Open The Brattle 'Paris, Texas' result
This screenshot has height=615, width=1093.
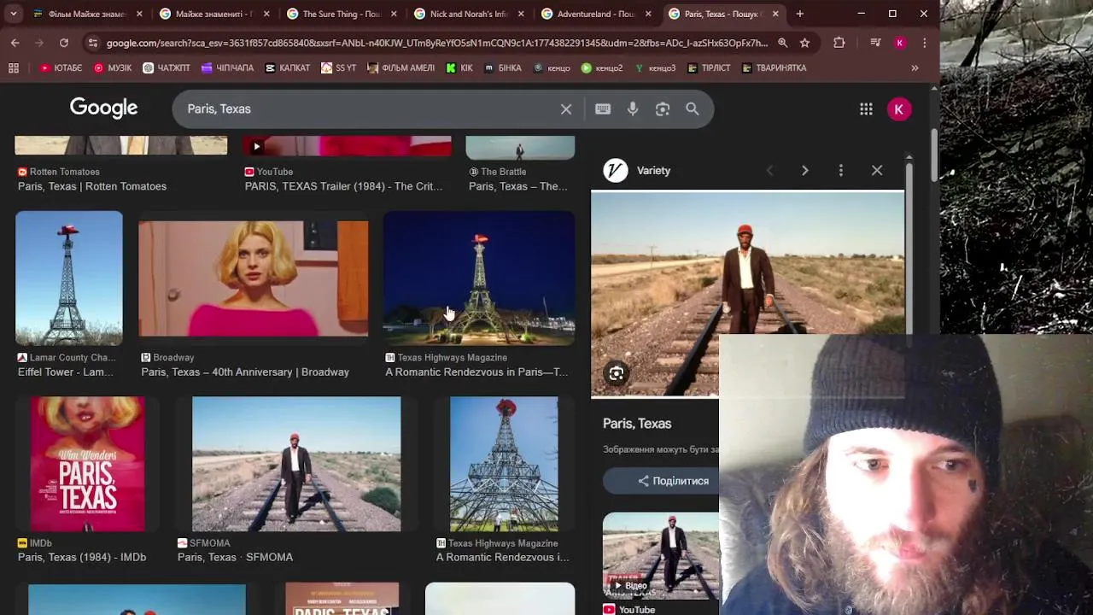[517, 186]
